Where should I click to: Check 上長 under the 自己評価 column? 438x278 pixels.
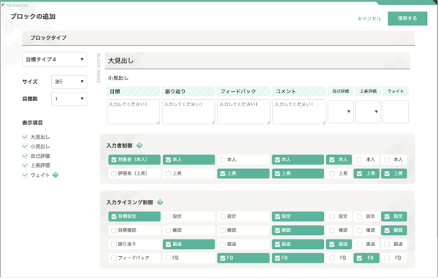[339, 173]
